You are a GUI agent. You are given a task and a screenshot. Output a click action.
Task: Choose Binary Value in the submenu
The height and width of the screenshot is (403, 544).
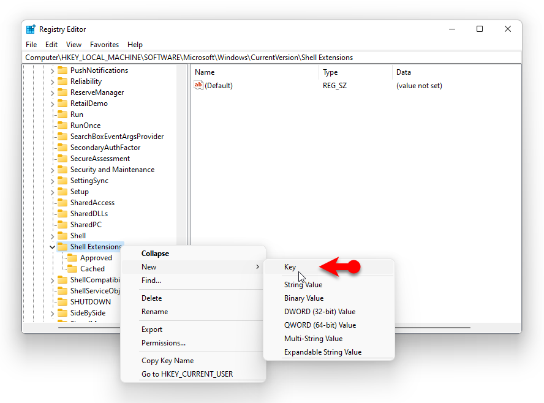click(329, 298)
